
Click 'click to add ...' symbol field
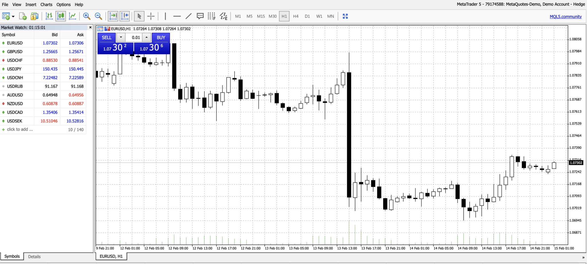(20, 130)
